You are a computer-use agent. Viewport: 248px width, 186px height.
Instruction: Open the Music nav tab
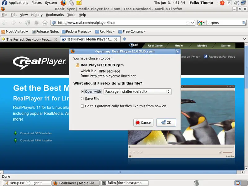[179, 46]
